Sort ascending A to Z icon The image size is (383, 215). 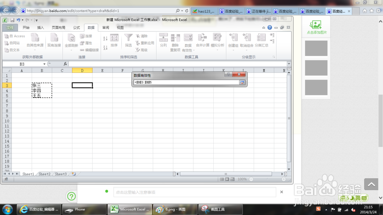[x=105, y=38]
